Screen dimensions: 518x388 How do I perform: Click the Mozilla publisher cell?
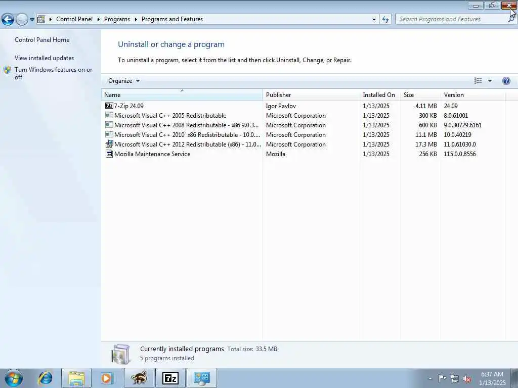276,154
